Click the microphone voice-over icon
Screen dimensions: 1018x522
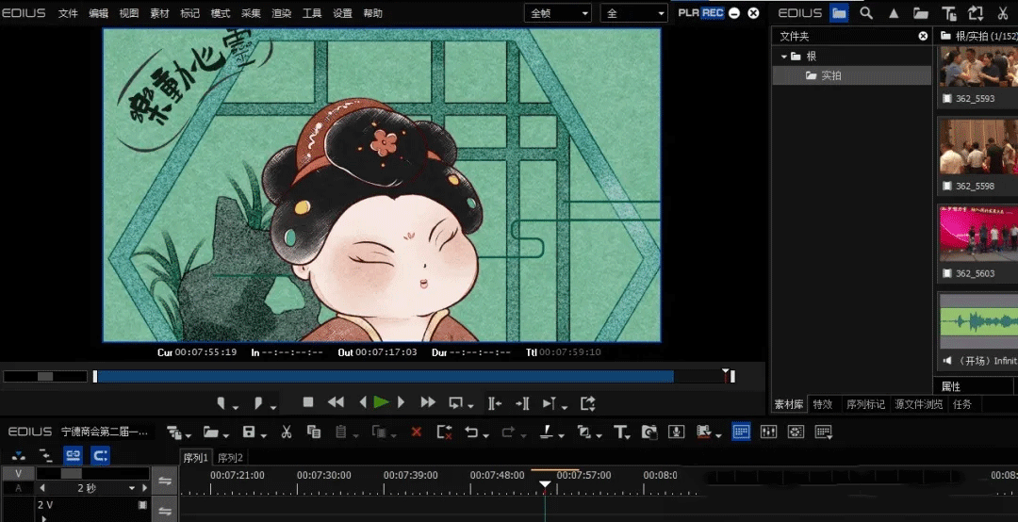point(676,432)
